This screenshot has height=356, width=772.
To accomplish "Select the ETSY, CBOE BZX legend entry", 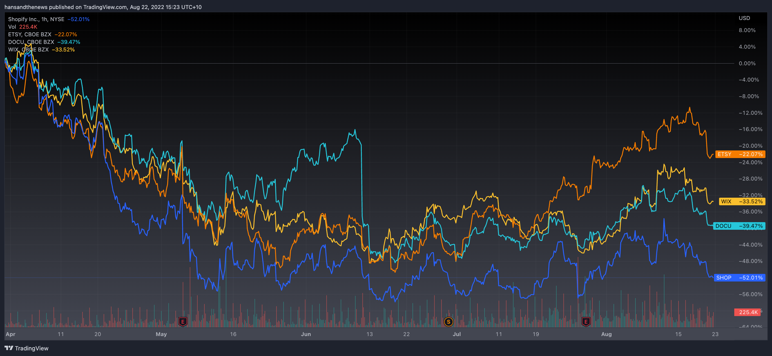I will click(30, 34).
